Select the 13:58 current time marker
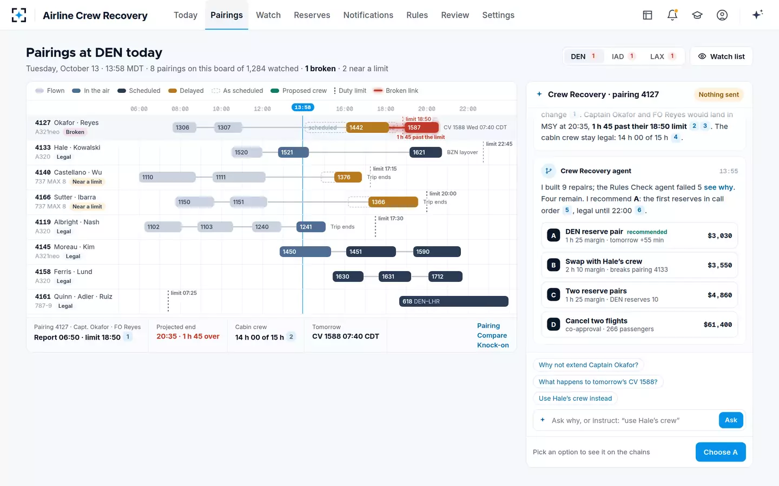 pyautogui.click(x=303, y=107)
